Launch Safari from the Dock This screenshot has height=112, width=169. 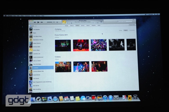(x=55, y=99)
